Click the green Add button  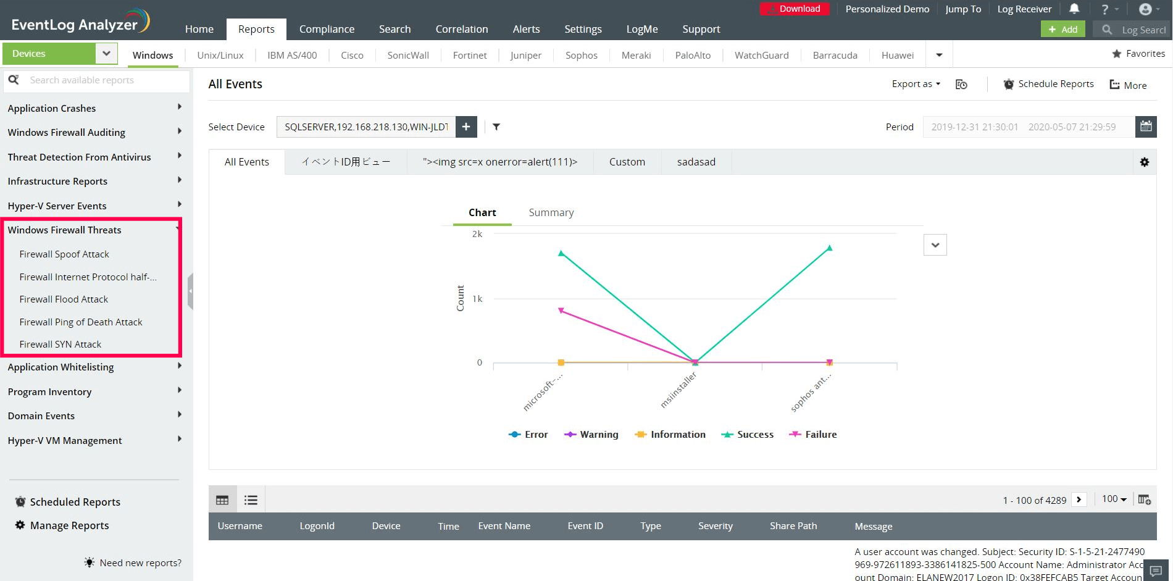point(1062,29)
